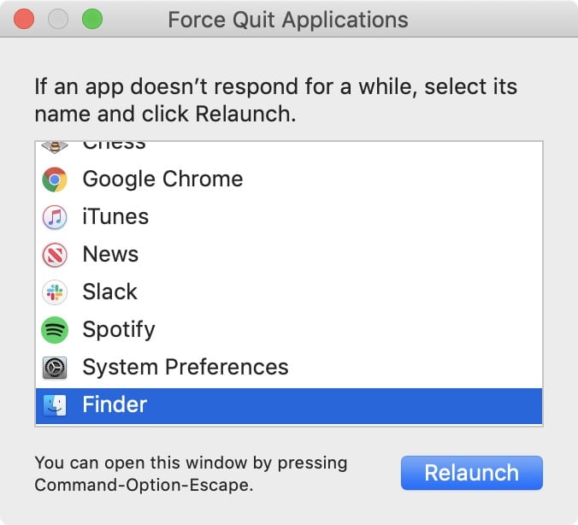Image resolution: width=578 pixels, height=525 pixels.
Task: Choose News from the list
Action: click(x=110, y=255)
